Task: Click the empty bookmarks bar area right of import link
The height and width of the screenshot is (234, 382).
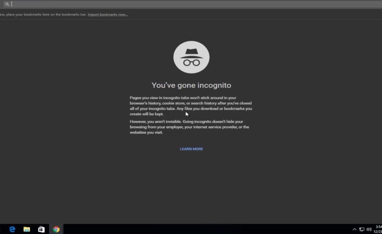Action: 251,15
